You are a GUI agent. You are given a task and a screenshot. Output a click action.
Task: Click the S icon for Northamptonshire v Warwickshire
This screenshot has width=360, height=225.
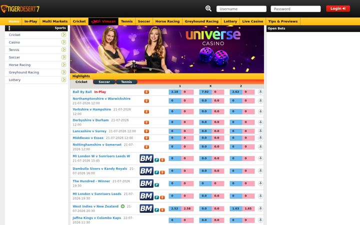[146, 101]
